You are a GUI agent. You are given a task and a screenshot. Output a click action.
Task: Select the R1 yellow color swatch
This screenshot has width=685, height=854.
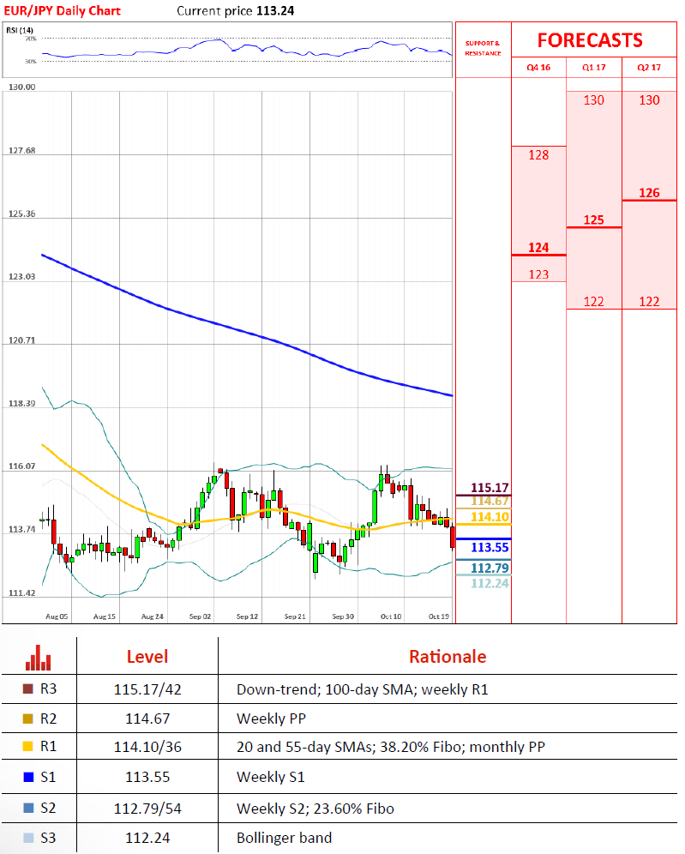point(27,747)
